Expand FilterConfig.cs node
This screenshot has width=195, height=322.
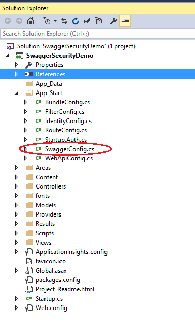coord(25,112)
